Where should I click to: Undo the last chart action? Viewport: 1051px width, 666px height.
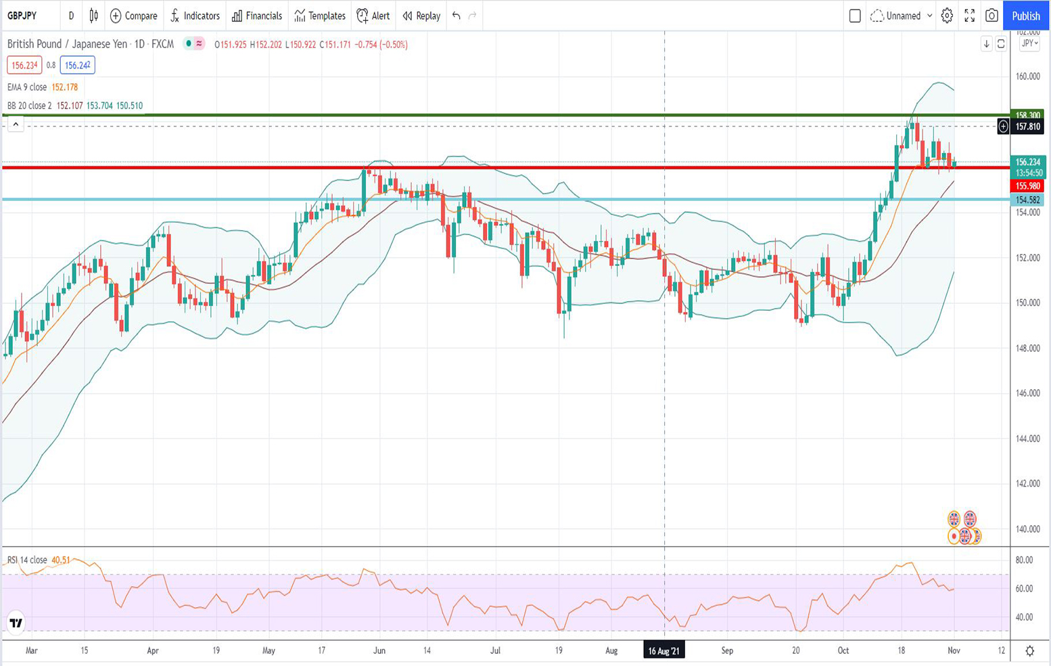pyautogui.click(x=457, y=16)
